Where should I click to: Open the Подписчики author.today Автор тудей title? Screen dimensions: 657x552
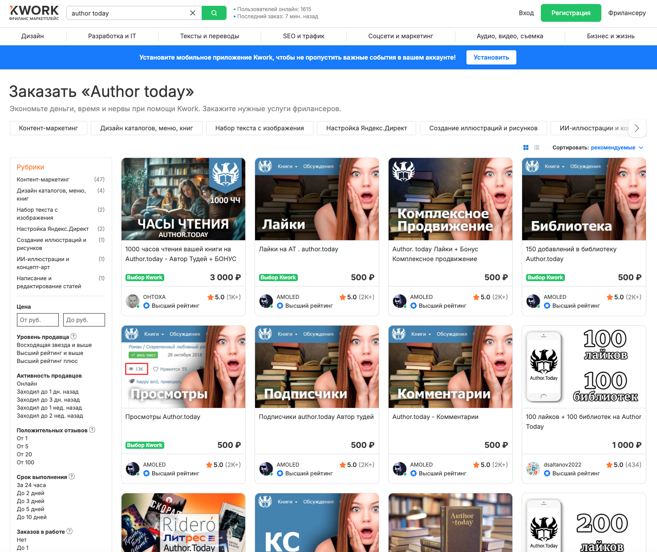click(x=316, y=417)
